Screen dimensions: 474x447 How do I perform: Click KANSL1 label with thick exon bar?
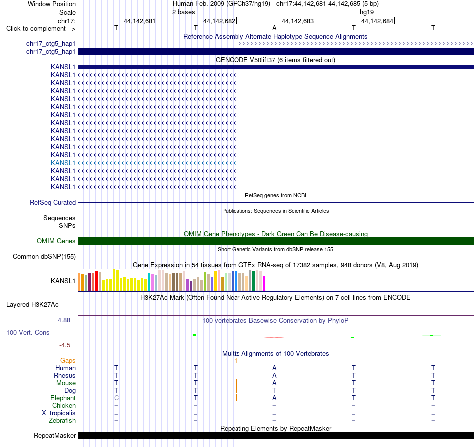(x=63, y=67)
